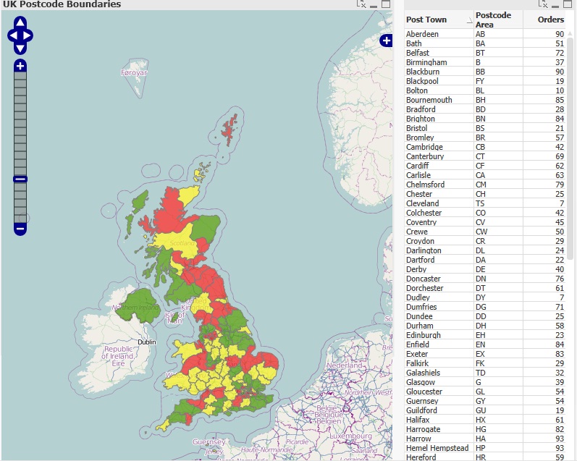Select the Cambridge row in table

(x=485, y=147)
